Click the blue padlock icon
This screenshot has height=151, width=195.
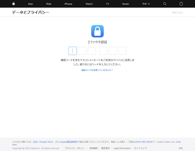tap(97, 31)
